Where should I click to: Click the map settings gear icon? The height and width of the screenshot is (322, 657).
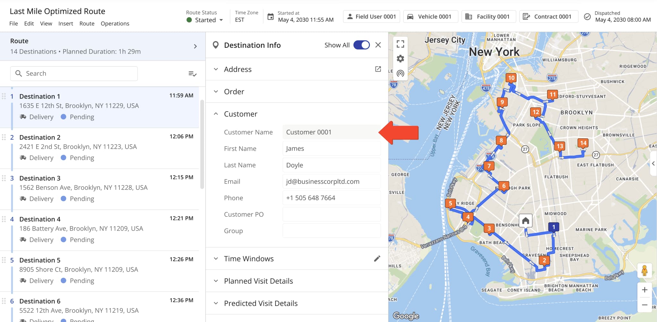(400, 59)
